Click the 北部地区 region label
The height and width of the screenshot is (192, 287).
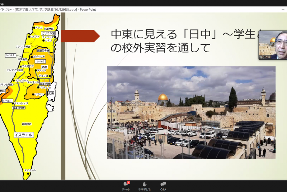click(49, 29)
